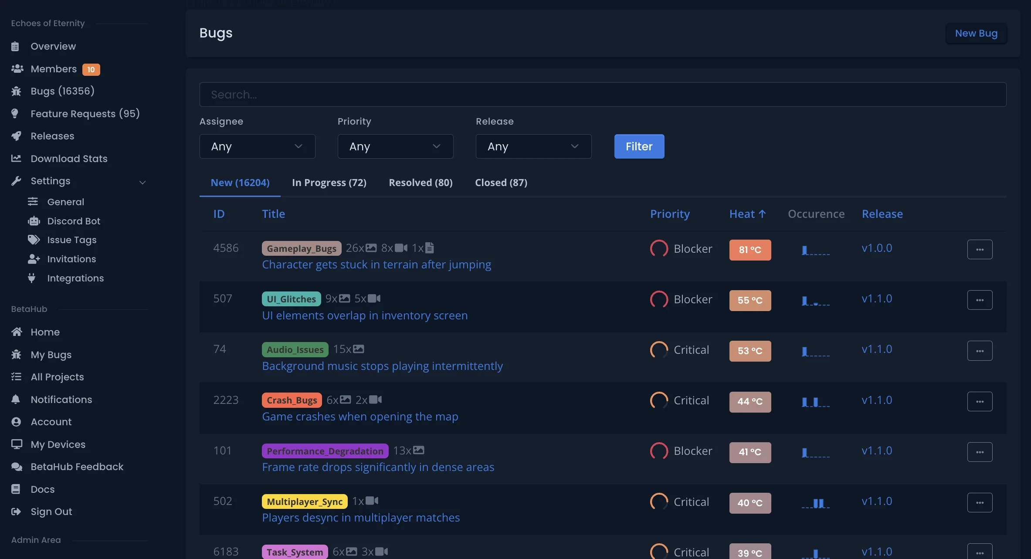Switch to the In Progress tab
The height and width of the screenshot is (559, 1031).
click(329, 183)
